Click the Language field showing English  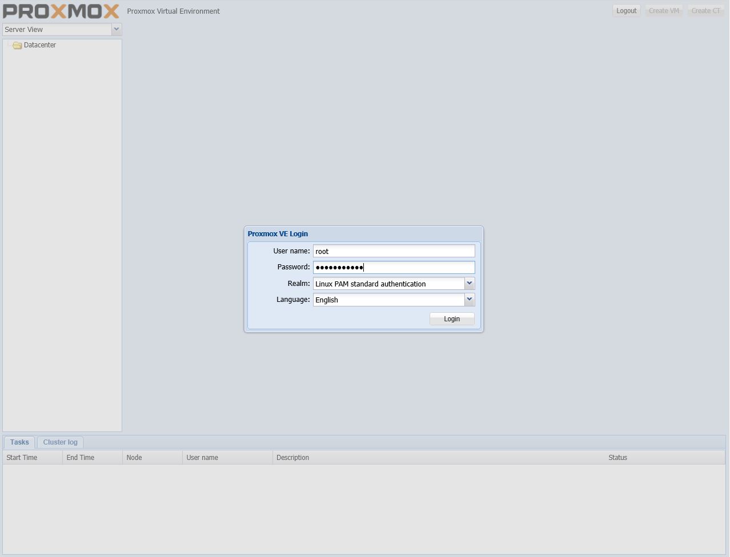pyautogui.click(x=389, y=300)
